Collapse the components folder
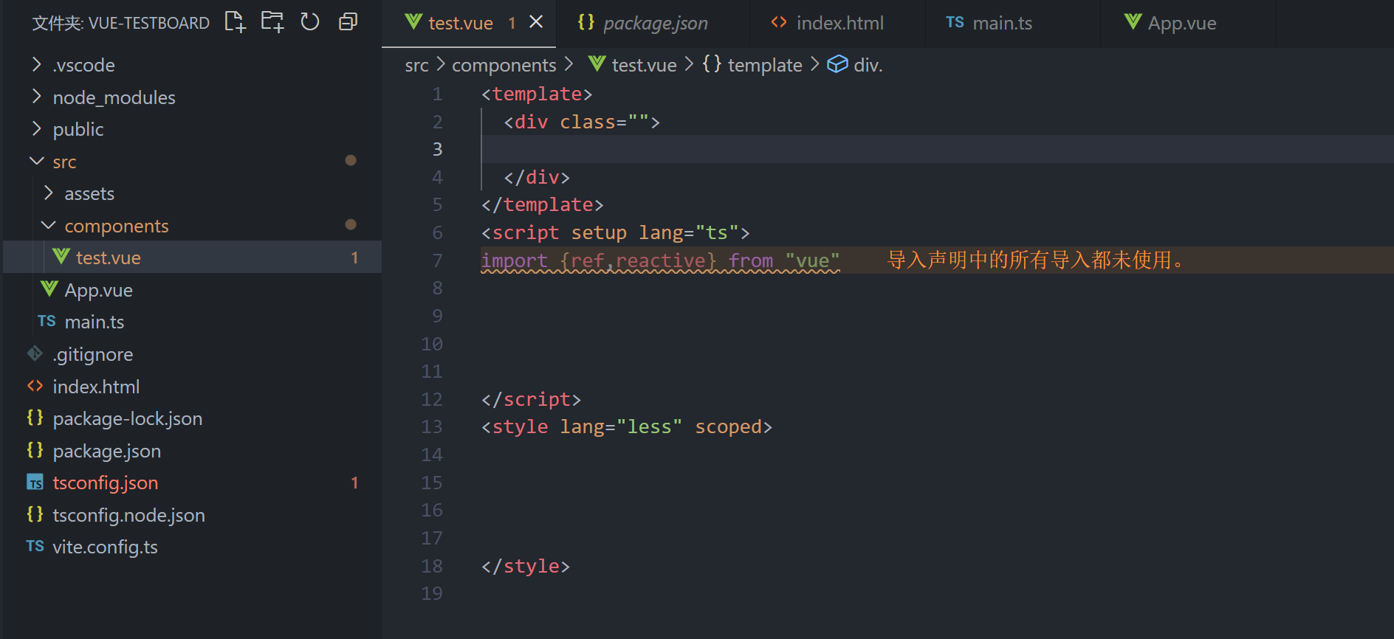Image resolution: width=1394 pixels, height=639 pixels. [x=192, y=226]
